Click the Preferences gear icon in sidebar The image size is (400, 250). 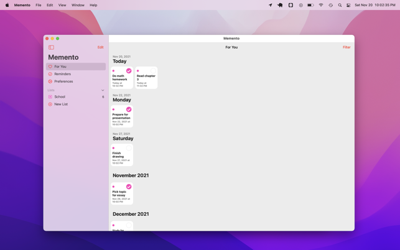click(x=50, y=81)
